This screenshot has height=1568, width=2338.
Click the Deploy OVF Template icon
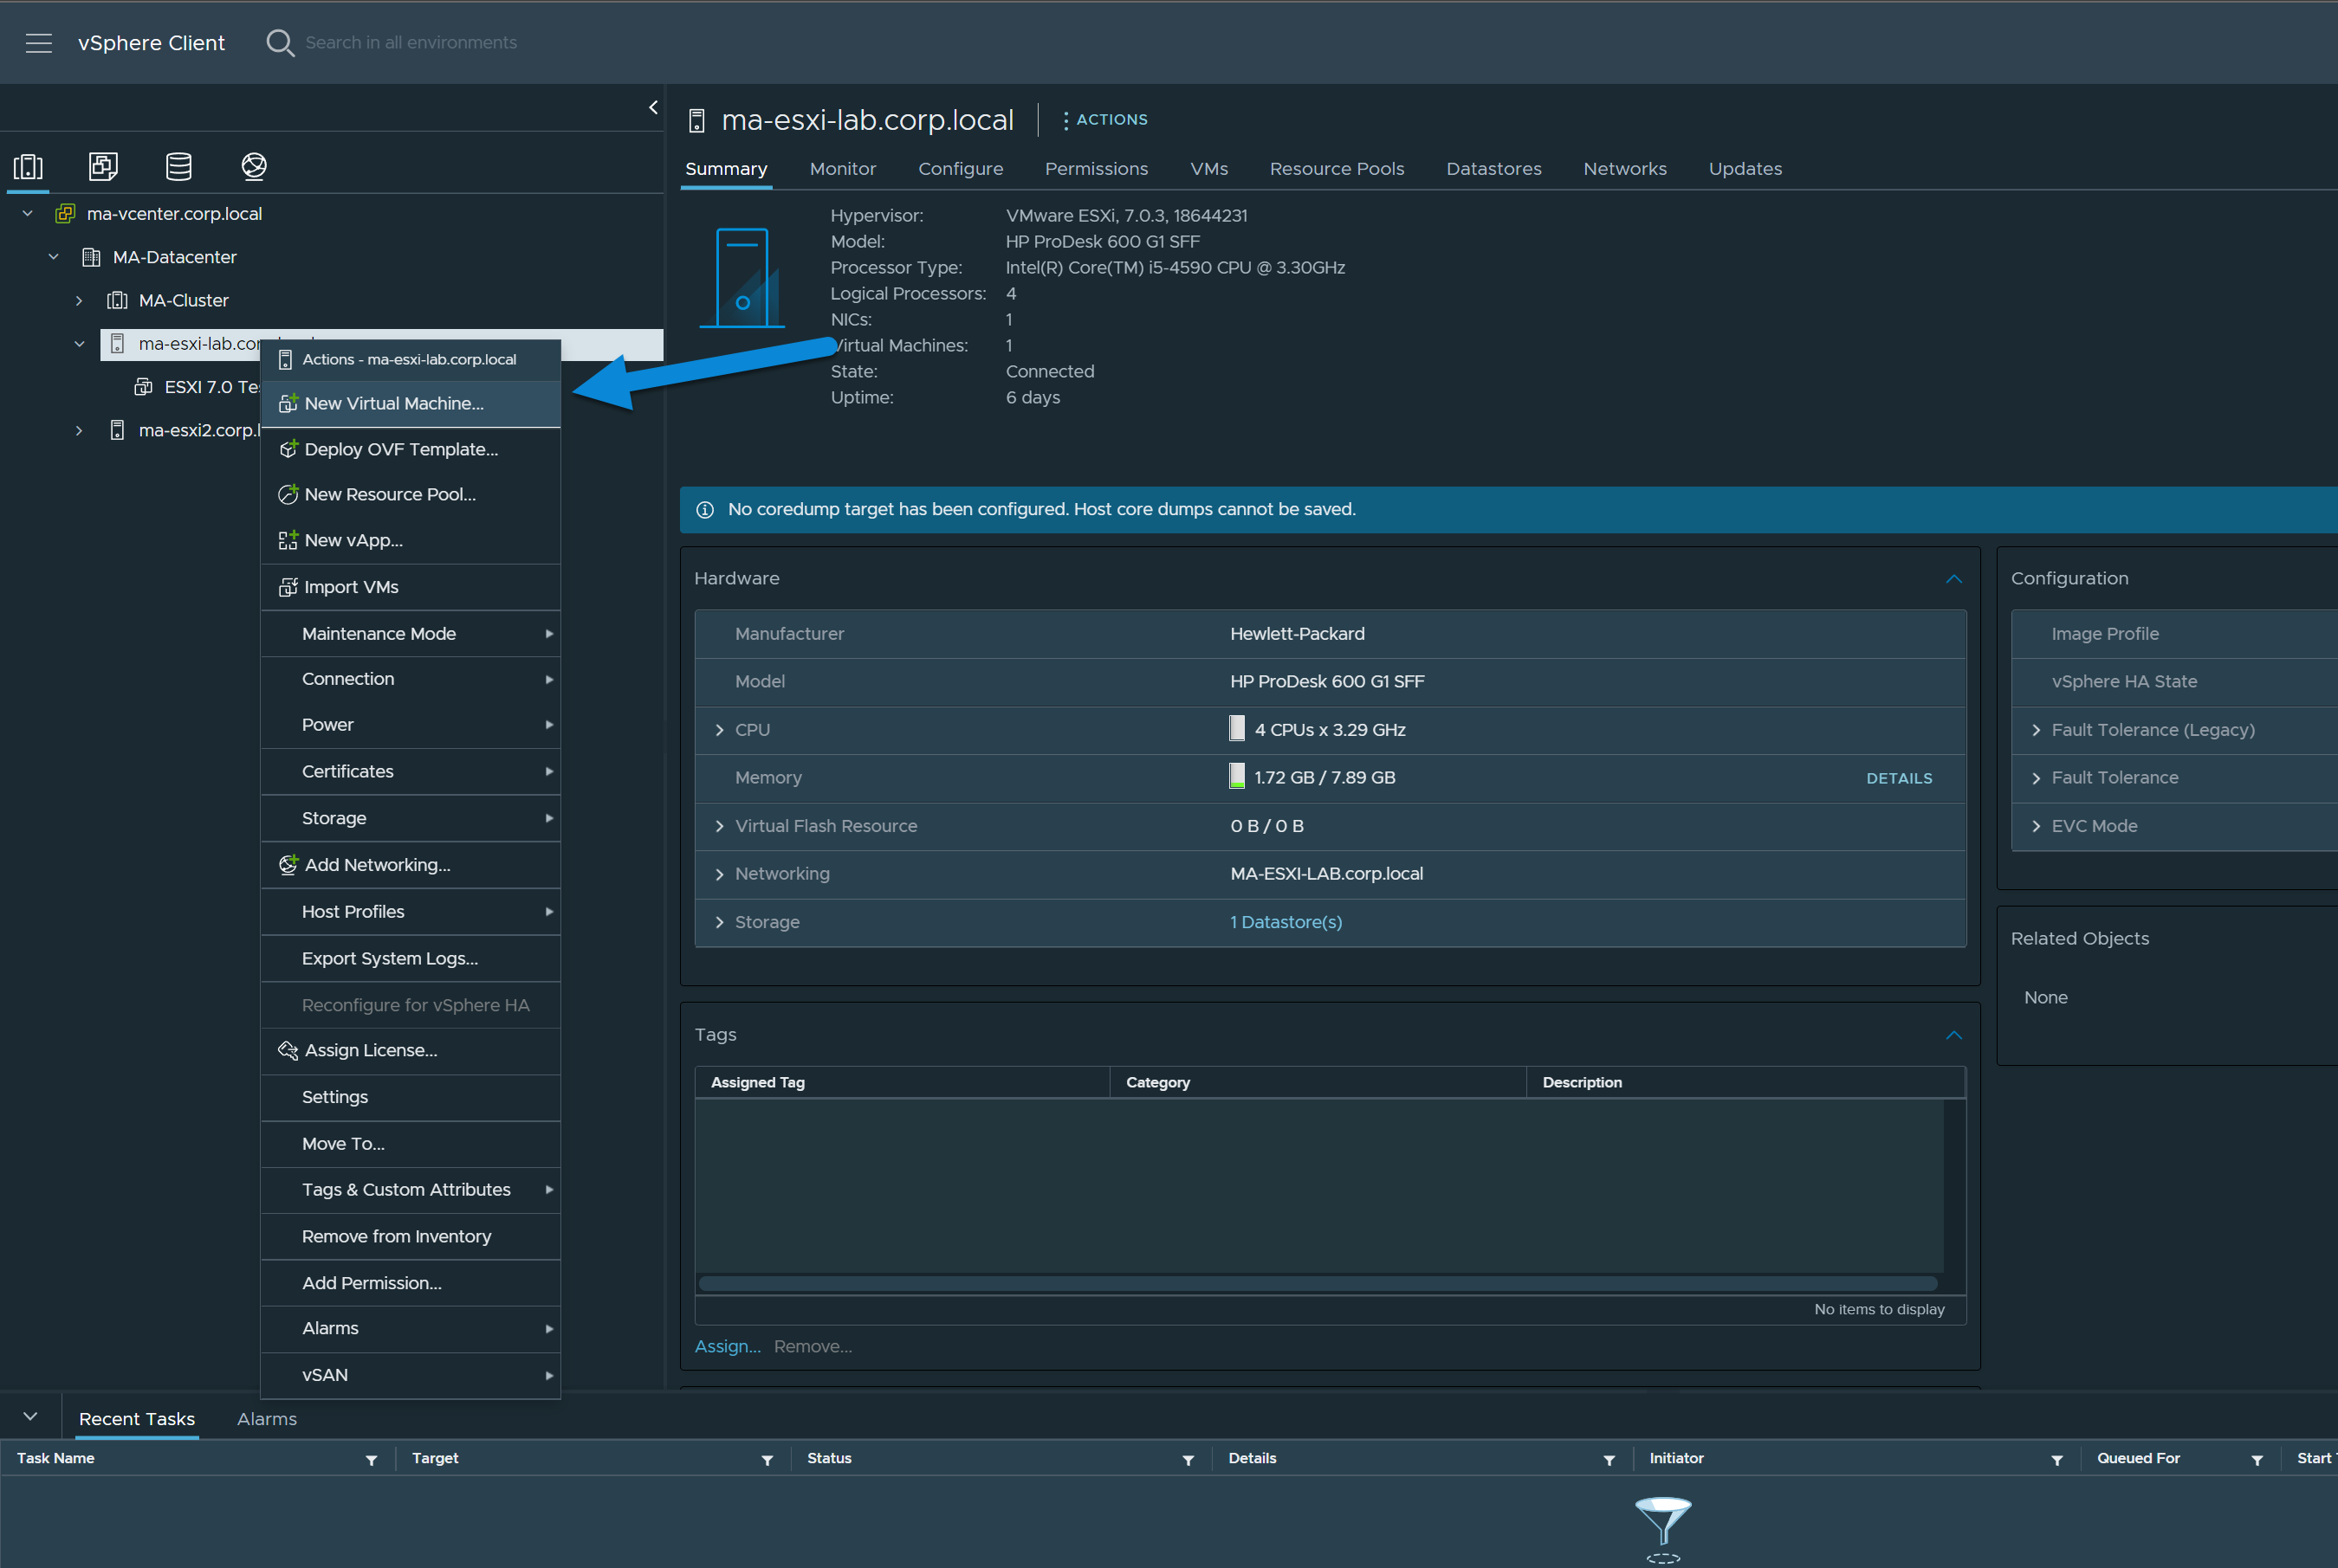[288, 449]
